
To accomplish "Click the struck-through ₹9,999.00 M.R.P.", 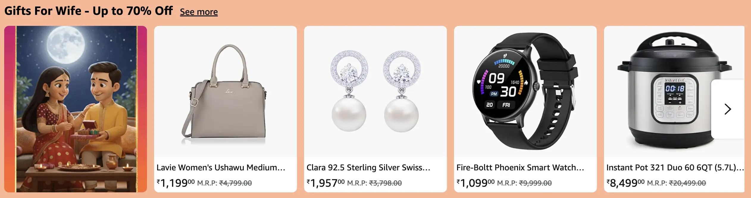I will [535, 183].
